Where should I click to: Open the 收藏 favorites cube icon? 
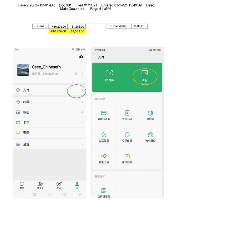point(18,102)
